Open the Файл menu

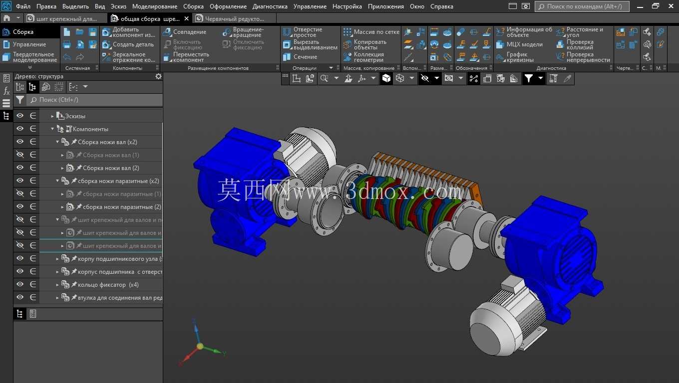(23, 6)
